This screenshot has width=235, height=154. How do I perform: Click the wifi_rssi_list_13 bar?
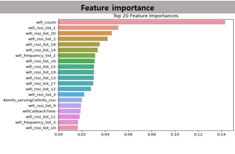tap(76, 78)
